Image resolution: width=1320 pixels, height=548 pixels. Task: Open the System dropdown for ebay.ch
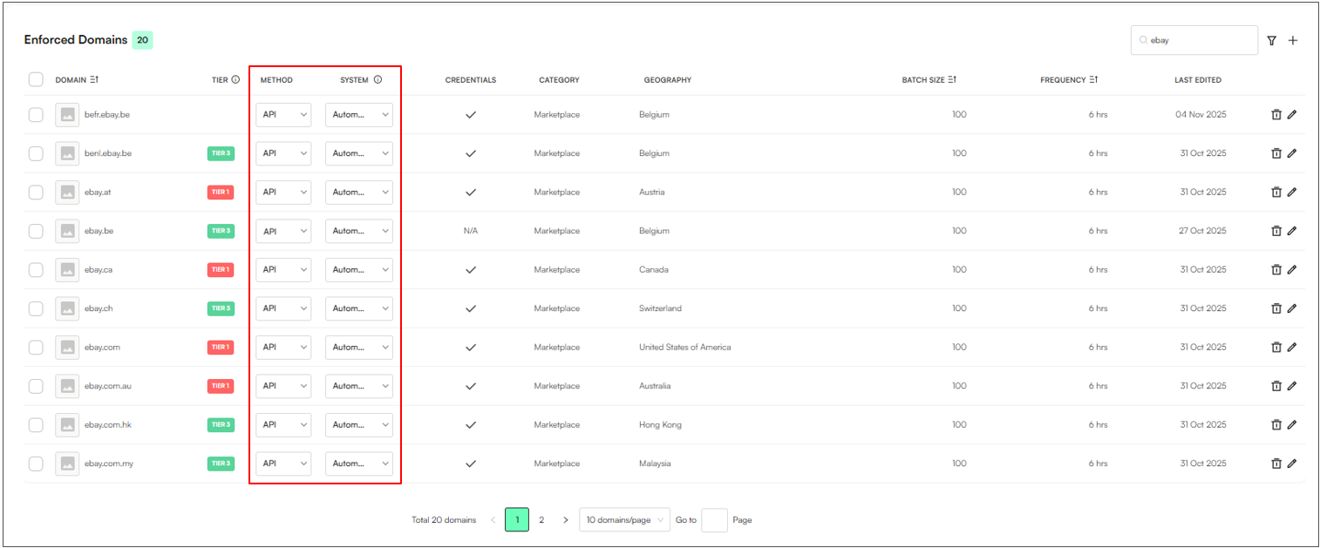pyautogui.click(x=358, y=308)
